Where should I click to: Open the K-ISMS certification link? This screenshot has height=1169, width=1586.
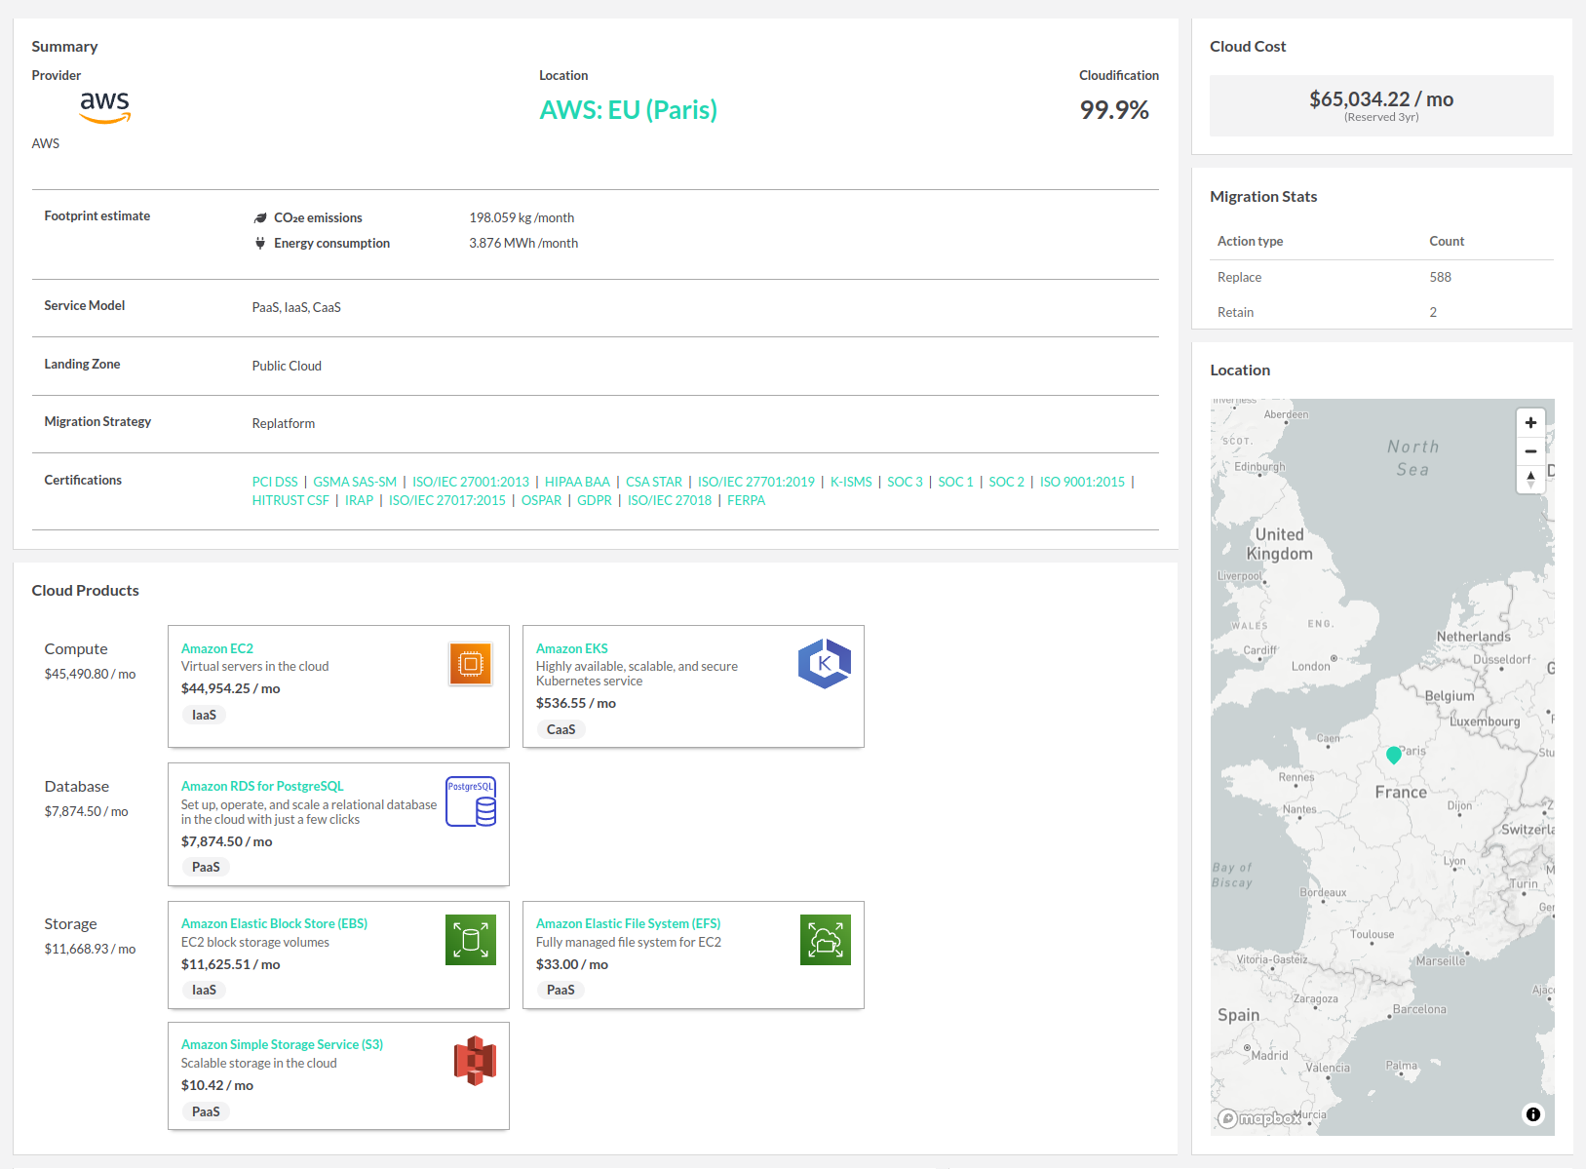coord(851,482)
